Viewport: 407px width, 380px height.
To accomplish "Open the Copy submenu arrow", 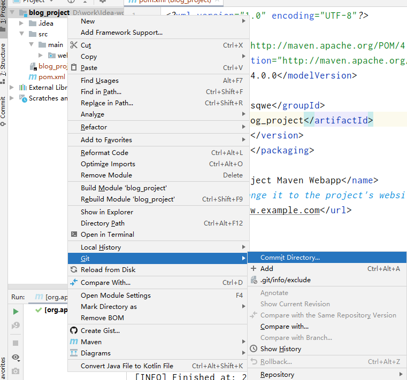I will point(243,56).
